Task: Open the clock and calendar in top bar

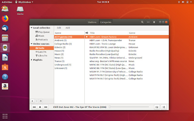Action: [103, 2]
